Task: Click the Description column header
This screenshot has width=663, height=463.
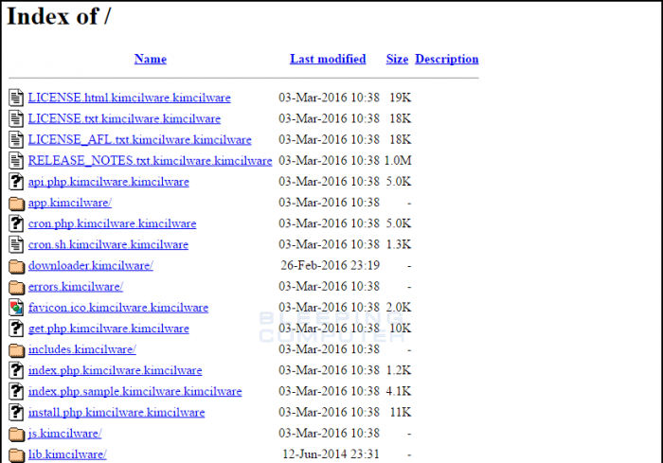Action: [446, 59]
